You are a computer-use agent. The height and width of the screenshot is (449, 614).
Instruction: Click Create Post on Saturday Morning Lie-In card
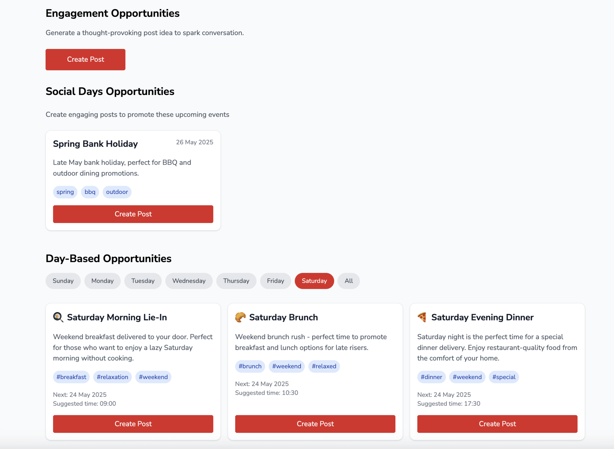pyautogui.click(x=133, y=424)
